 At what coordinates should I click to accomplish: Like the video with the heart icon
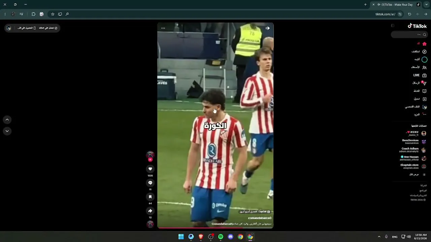150,169
